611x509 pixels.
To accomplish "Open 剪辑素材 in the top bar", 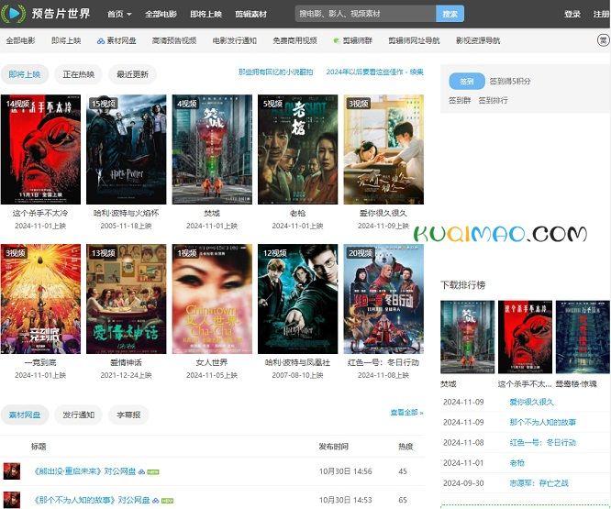I will coord(251,14).
